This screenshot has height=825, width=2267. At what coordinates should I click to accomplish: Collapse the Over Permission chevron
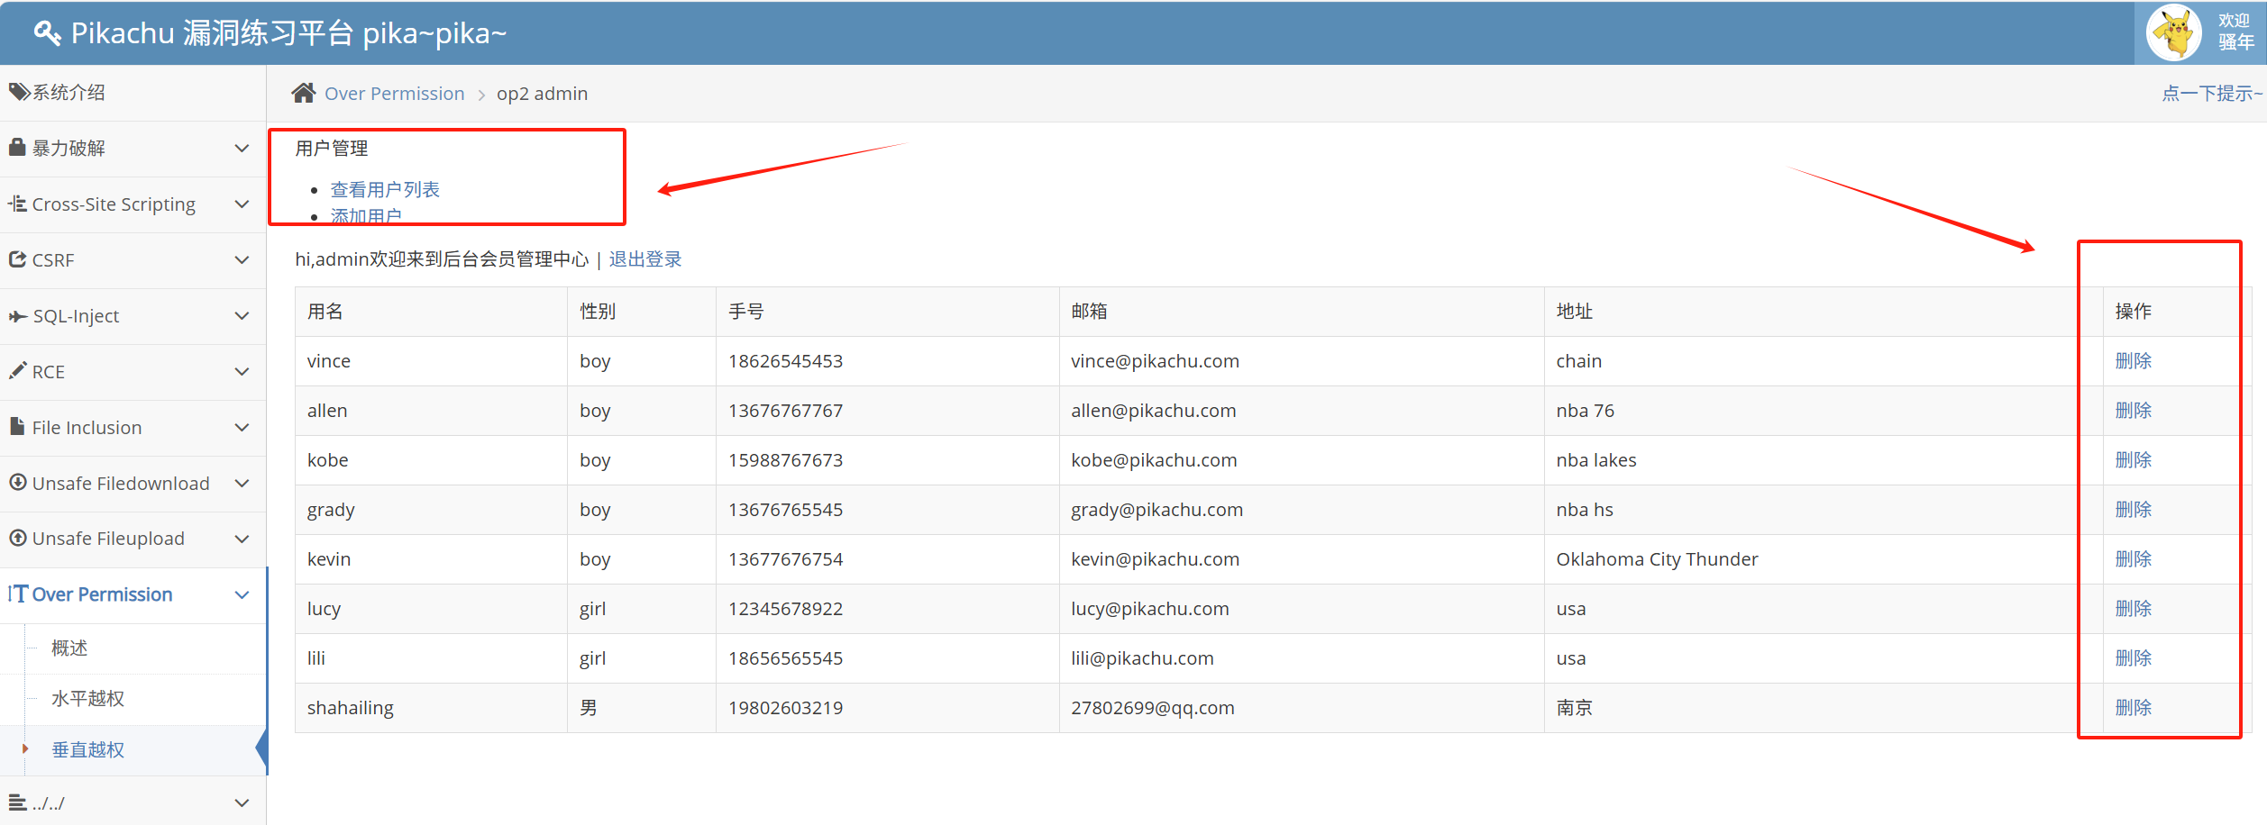pyautogui.click(x=242, y=594)
